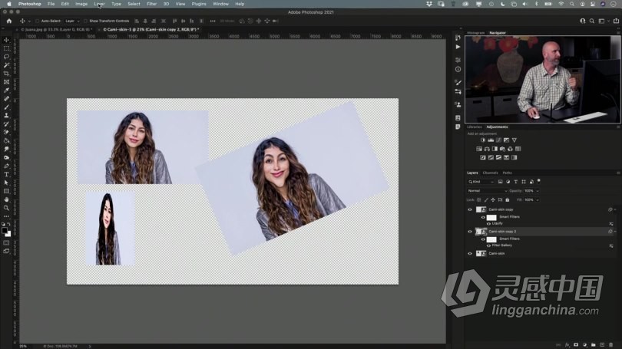Switch to the Channels tab
The image size is (622, 349).
490,173
